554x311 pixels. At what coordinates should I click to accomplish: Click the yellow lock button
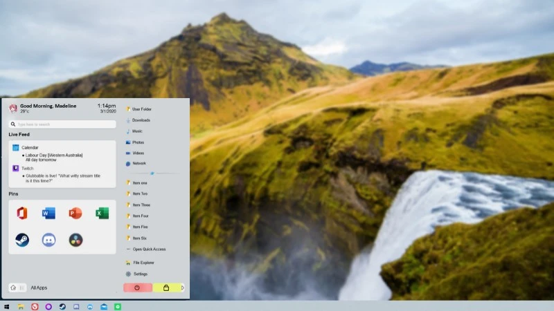point(166,288)
